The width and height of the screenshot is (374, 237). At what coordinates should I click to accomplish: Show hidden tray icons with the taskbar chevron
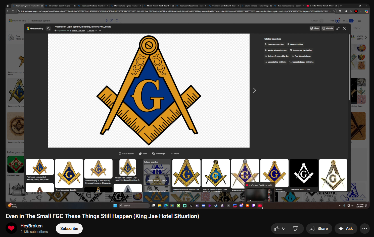point(340,206)
